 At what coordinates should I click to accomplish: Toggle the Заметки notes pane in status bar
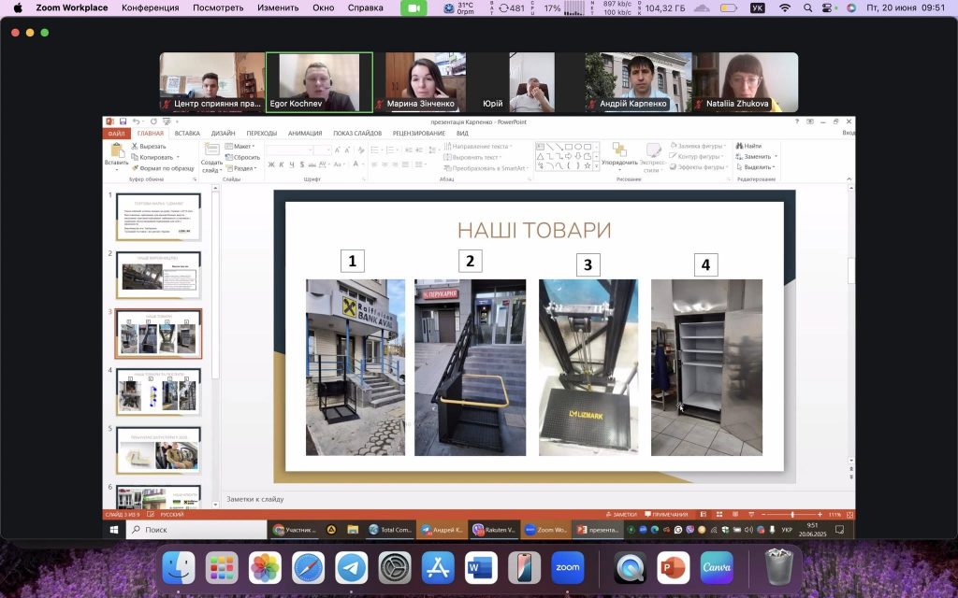[x=621, y=515]
